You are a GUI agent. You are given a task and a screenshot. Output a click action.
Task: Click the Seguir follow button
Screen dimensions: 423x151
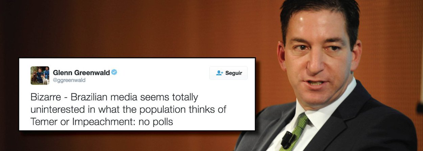click(x=228, y=73)
